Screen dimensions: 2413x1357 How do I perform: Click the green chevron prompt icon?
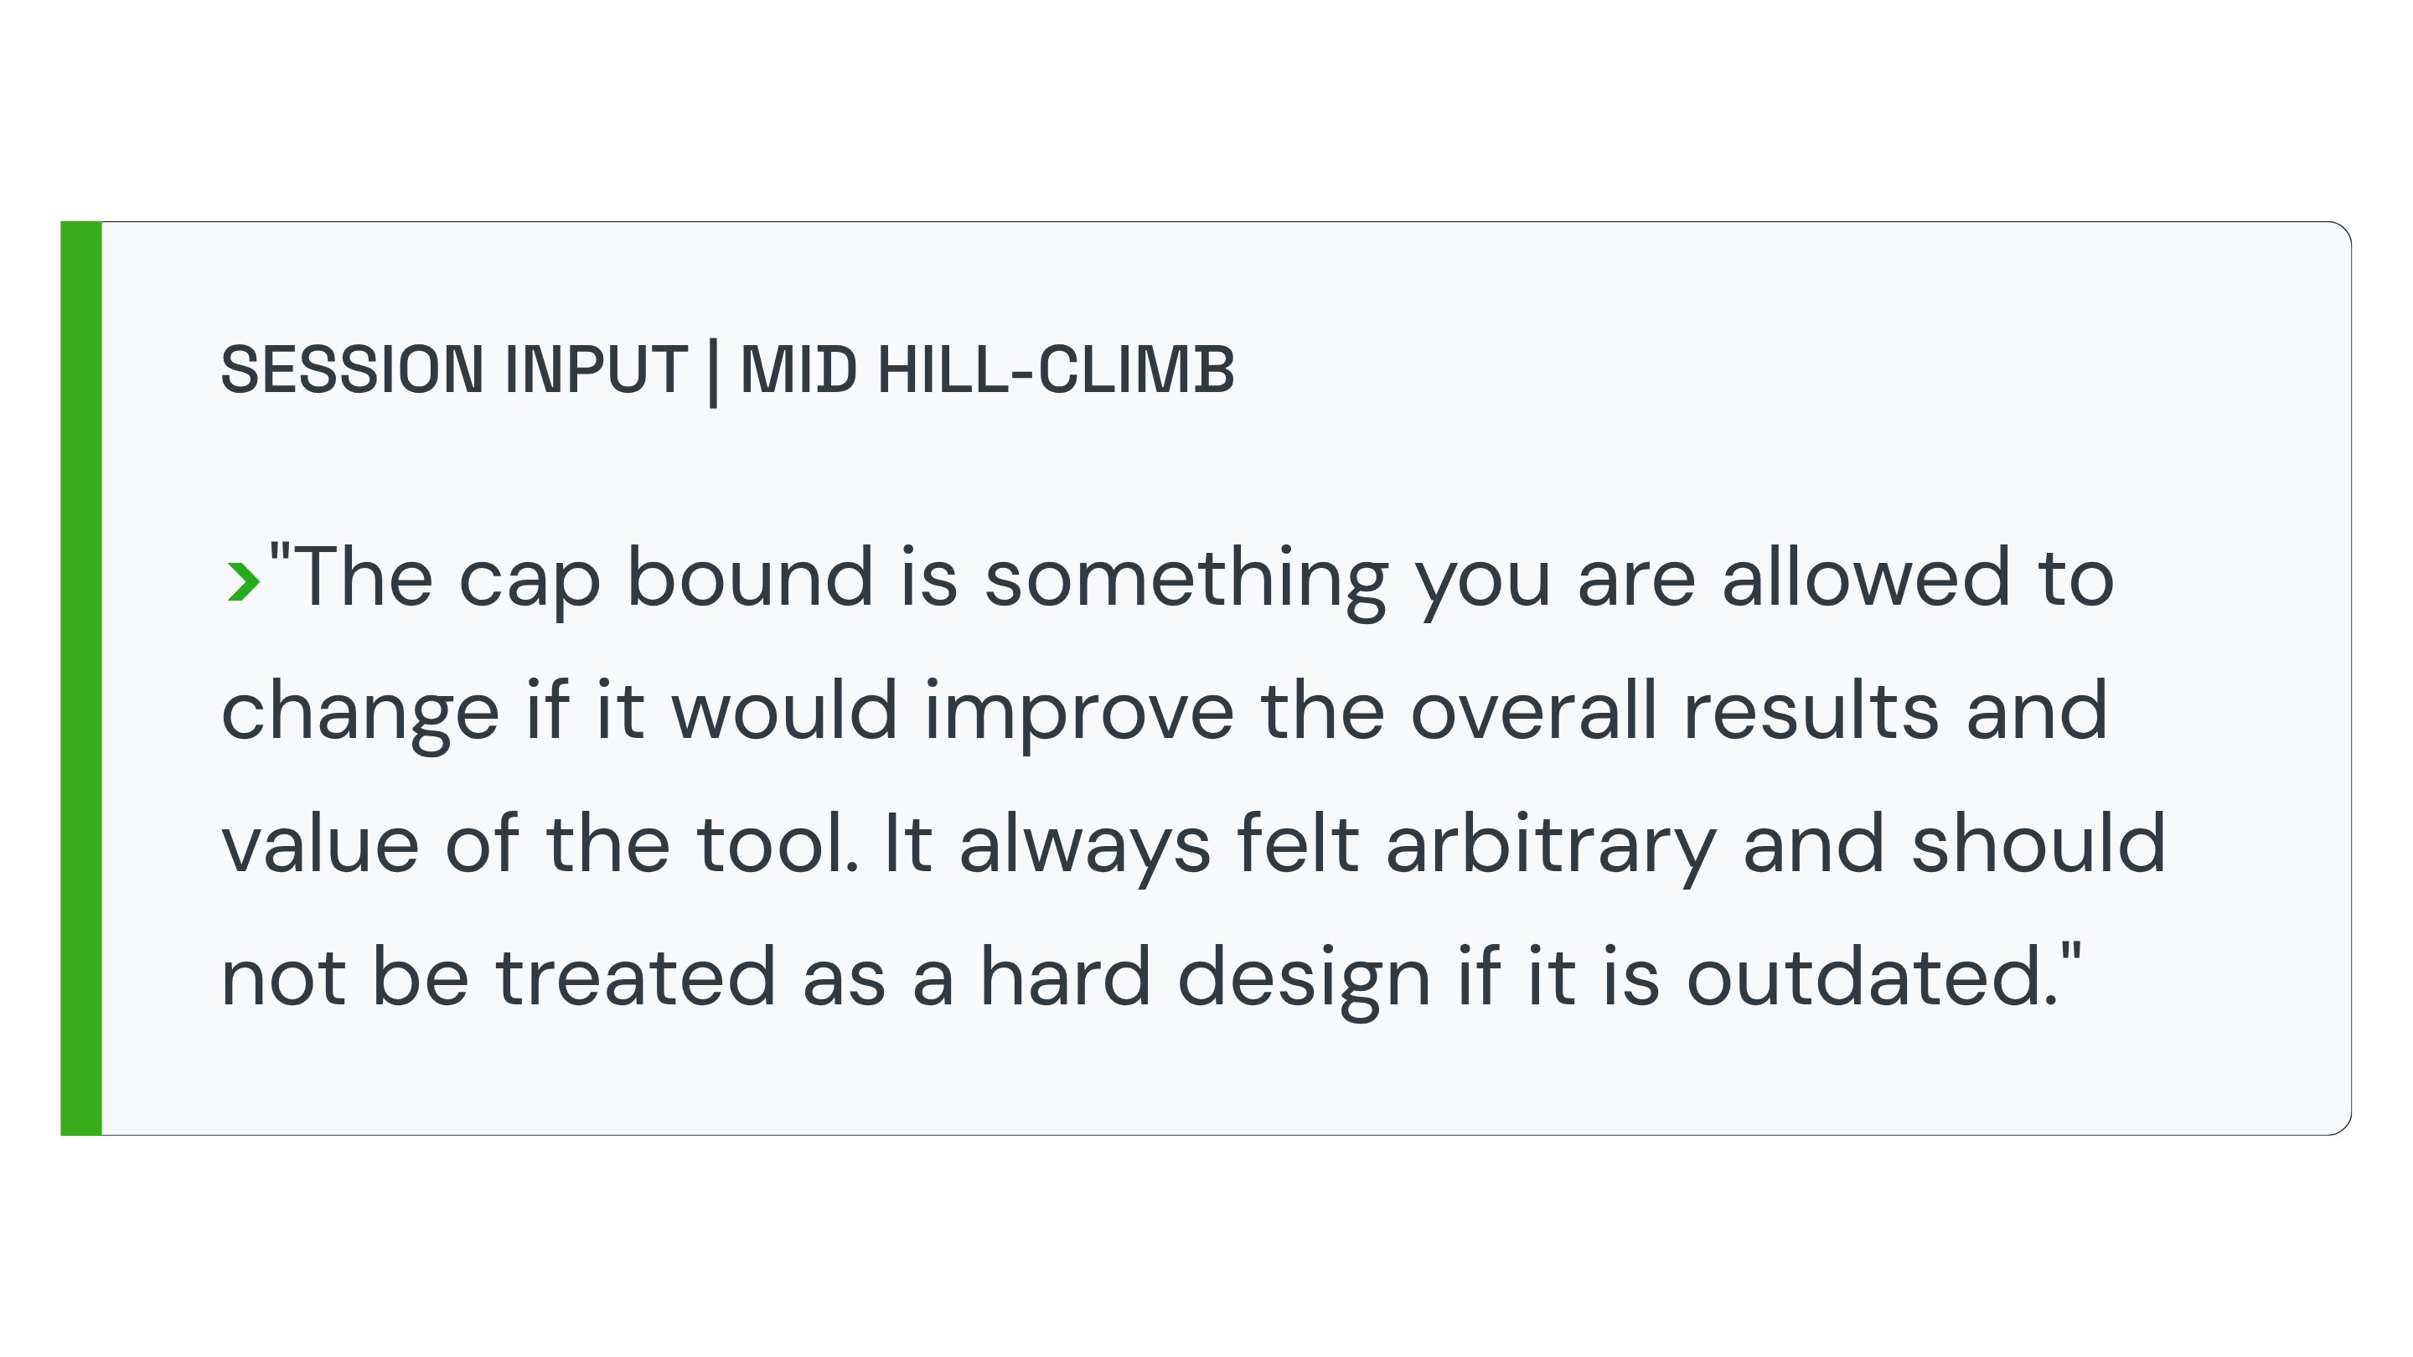pos(243,581)
